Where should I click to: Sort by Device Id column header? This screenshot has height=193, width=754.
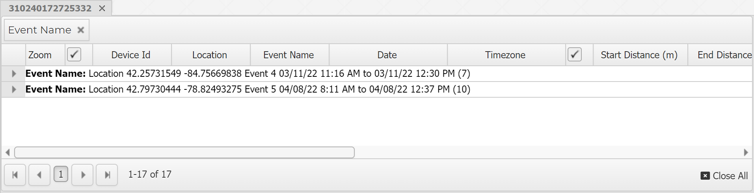(131, 55)
